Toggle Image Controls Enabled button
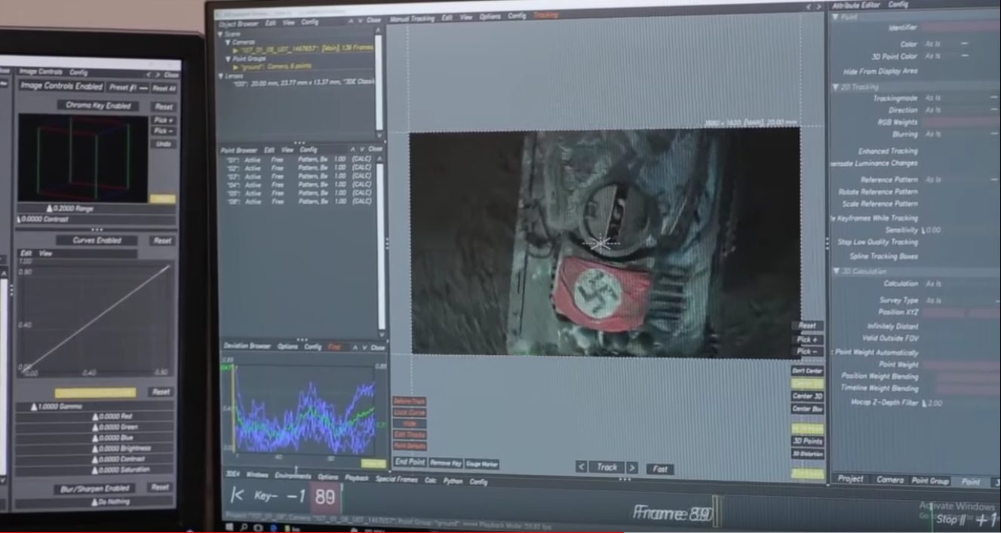The height and width of the screenshot is (533, 1001). tap(62, 86)
